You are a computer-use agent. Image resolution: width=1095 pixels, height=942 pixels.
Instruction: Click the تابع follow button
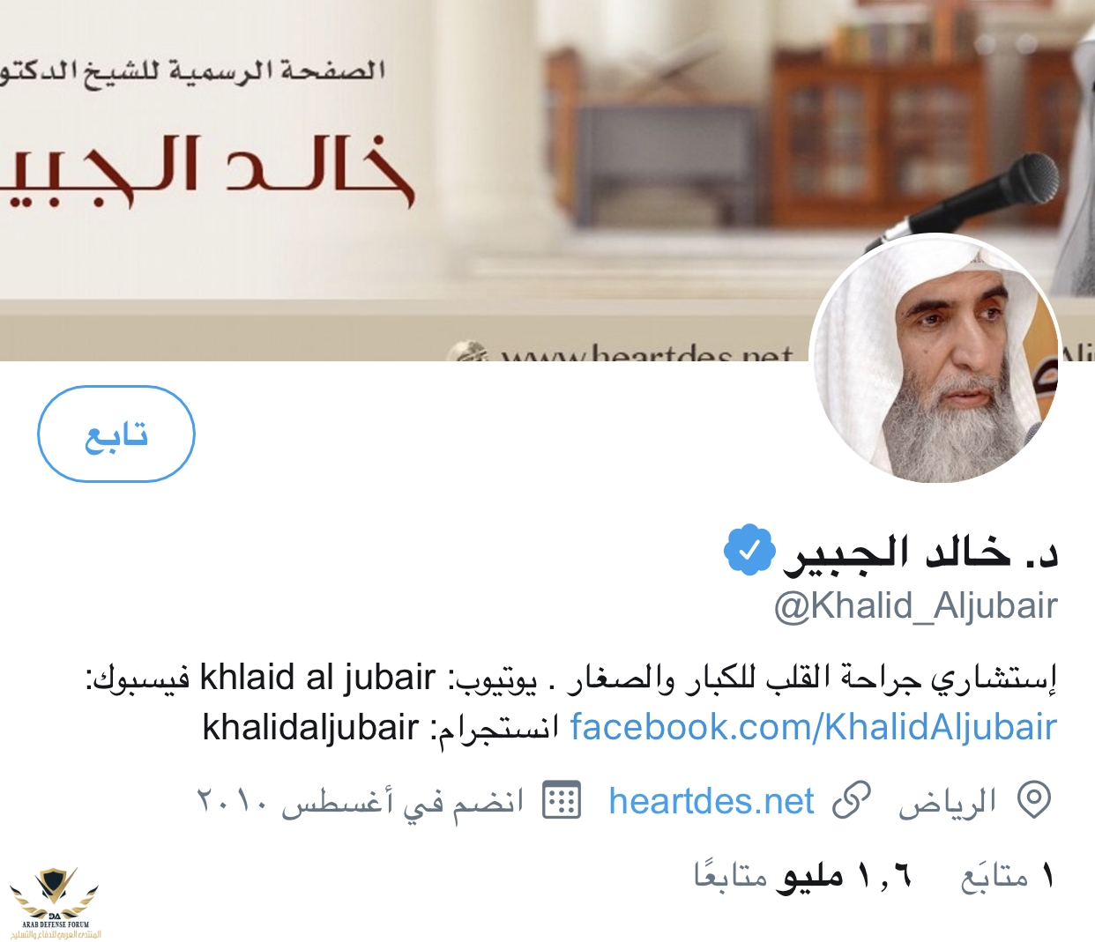[115, 434]
